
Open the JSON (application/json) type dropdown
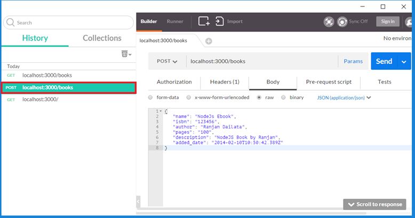[x=344, y=98]
